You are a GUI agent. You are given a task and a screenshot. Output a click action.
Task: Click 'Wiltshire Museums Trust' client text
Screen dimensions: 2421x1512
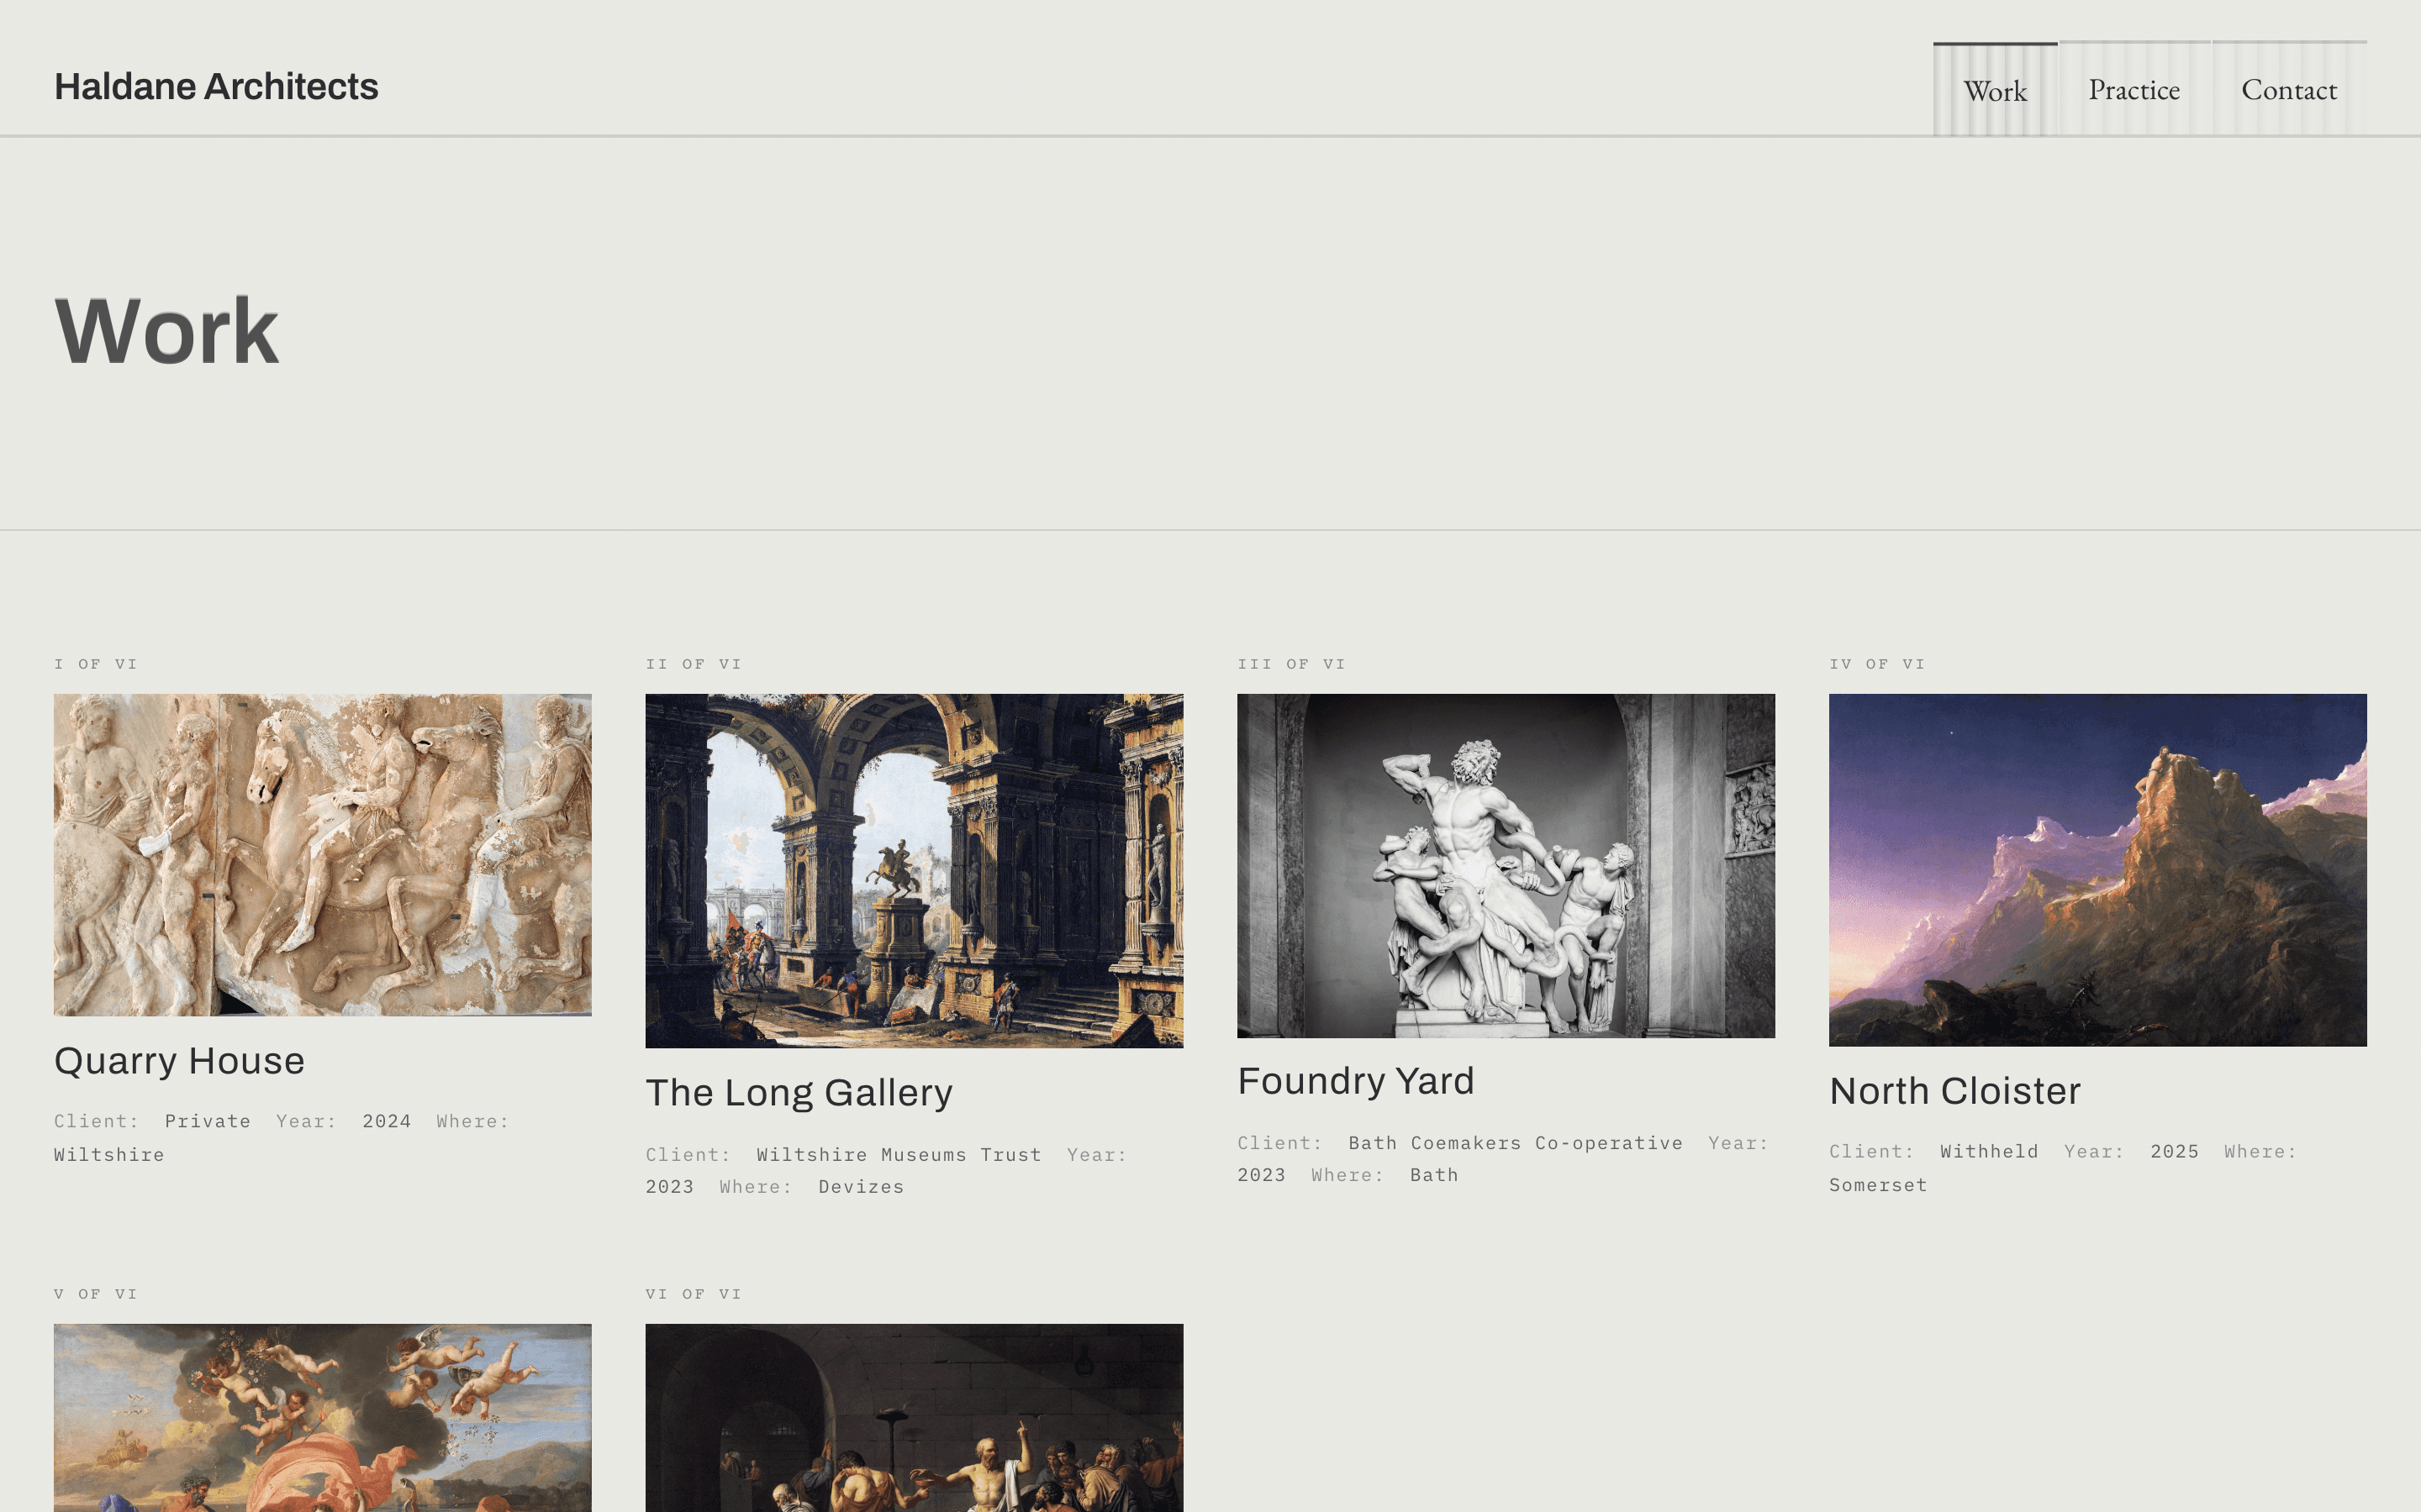click(x=899, y=1155)
